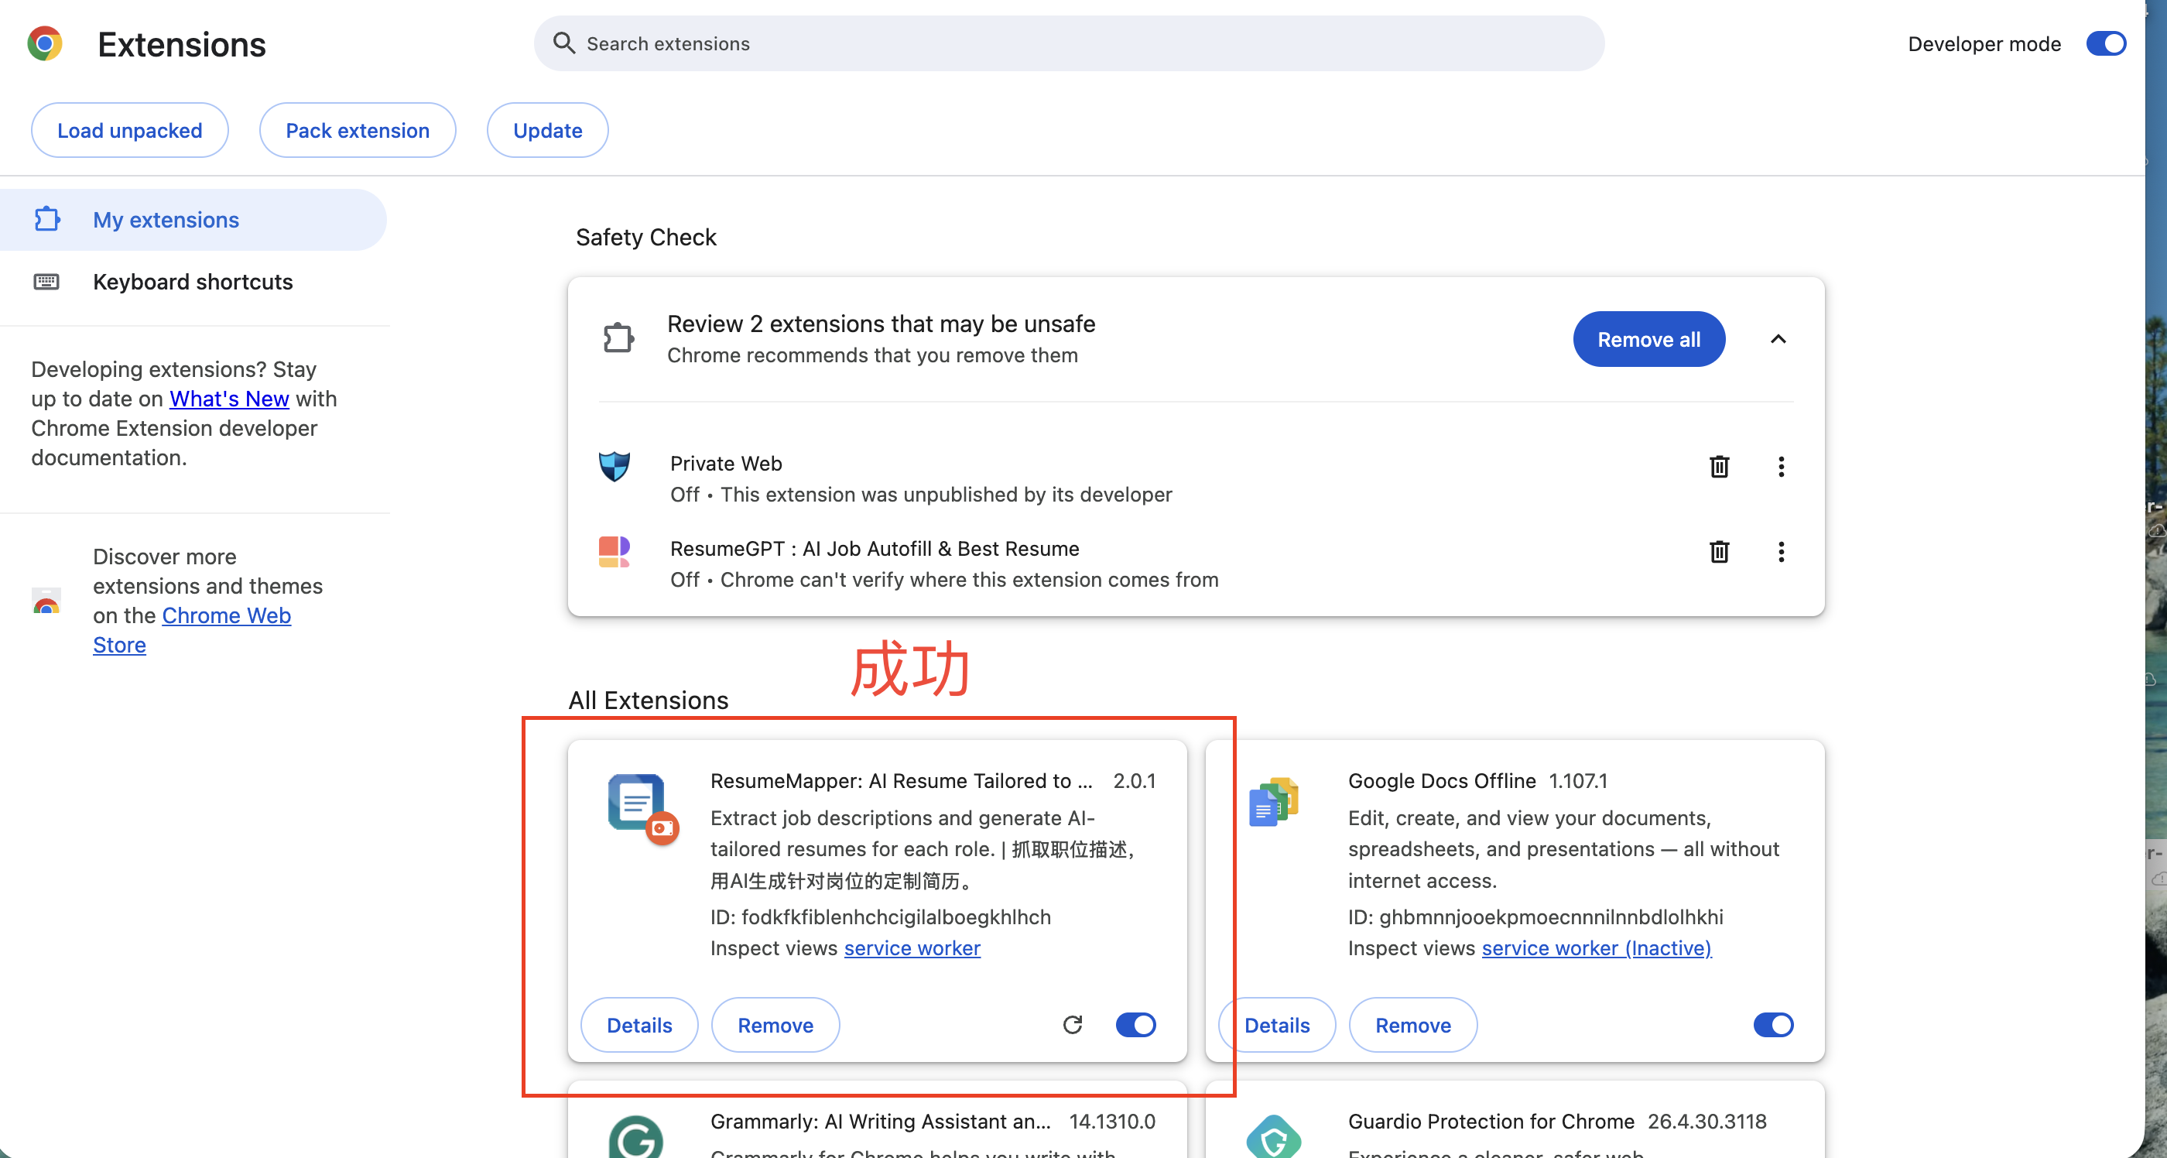The height and width of the screenshot is (1158, 2167).
Task: Inspect Google Docs service worker (Inactive)
Action: click(1596, 947)
